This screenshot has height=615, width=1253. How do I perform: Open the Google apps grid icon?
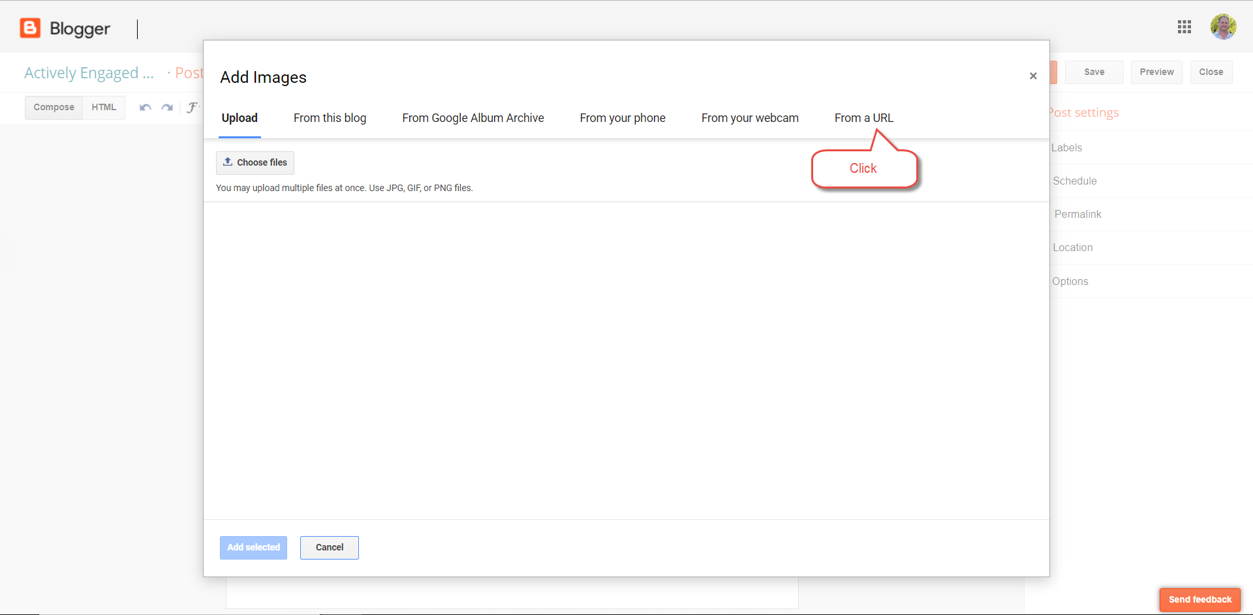[1184, 27]
